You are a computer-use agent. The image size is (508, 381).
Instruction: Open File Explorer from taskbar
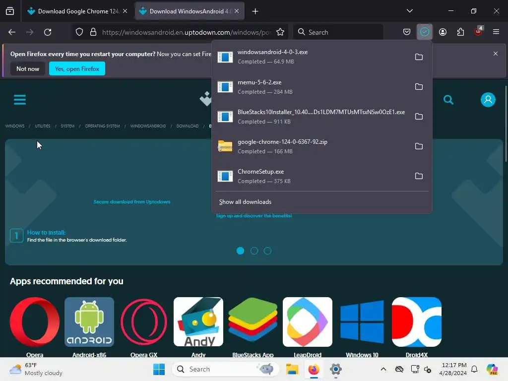(292, 369)
